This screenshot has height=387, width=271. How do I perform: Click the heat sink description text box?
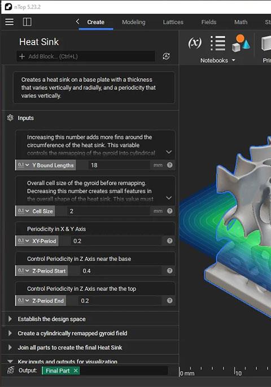coord(94,88)
